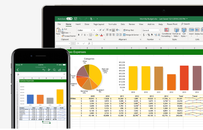Viewport: 203px width, 130px height.
Task: Toggle the AutoSave switch
Action: click(x=69, y=19)
